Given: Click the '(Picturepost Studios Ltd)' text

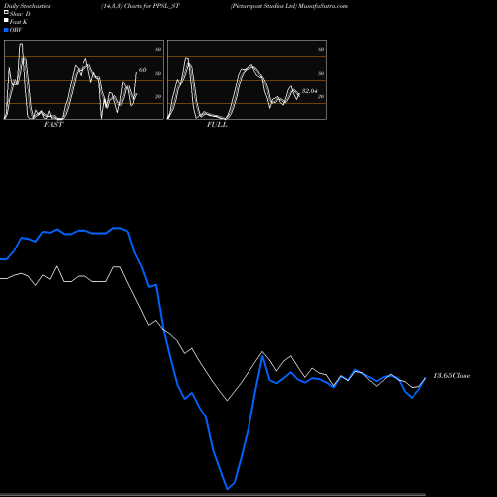Looking at the screenshot, I should (263, 6).
